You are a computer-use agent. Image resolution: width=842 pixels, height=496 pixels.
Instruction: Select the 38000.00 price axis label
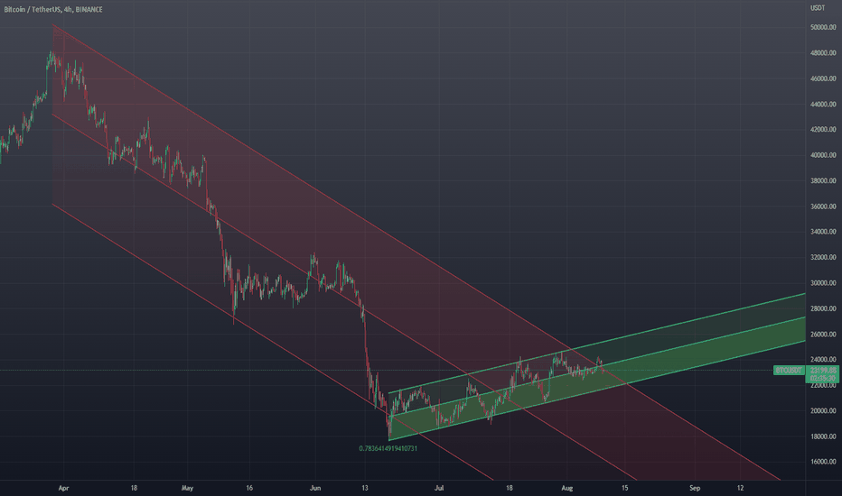click(823, 180)
